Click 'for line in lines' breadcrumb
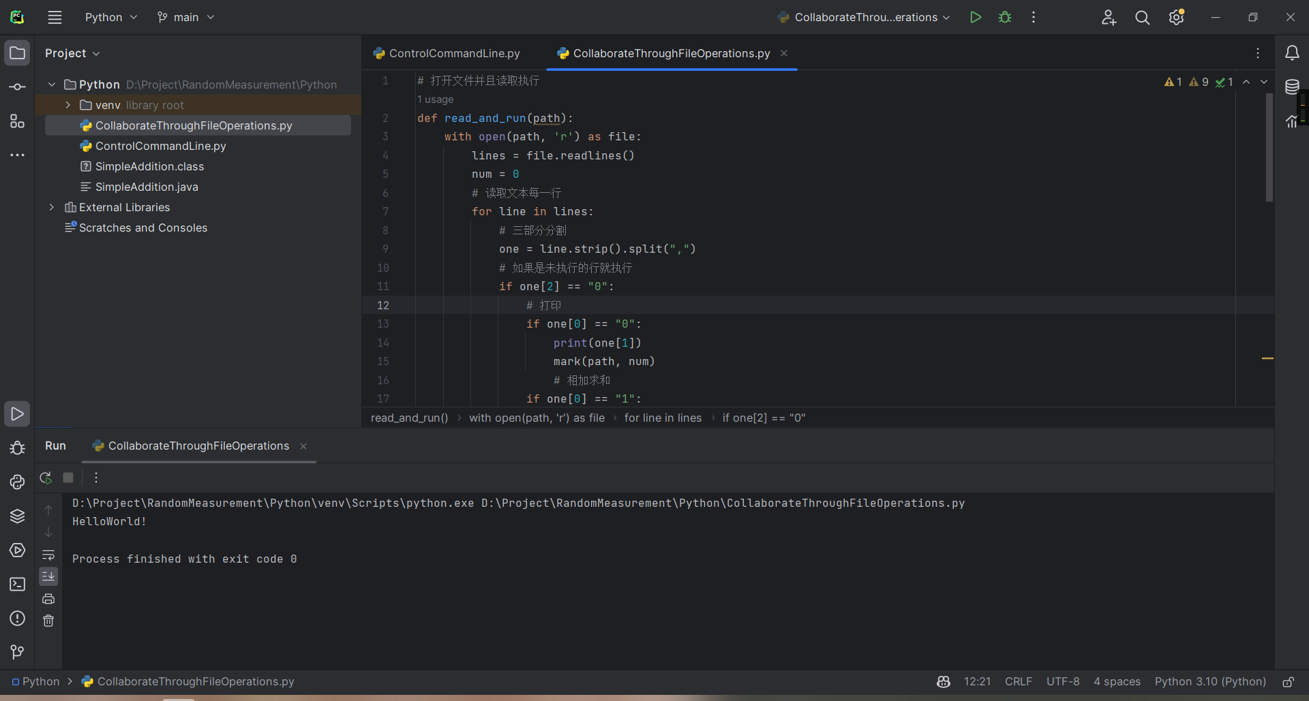The width and height of the screenshot is (1309, 701). pos(663,418)
